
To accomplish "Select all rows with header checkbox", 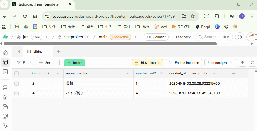I will (x=16, y=74).
